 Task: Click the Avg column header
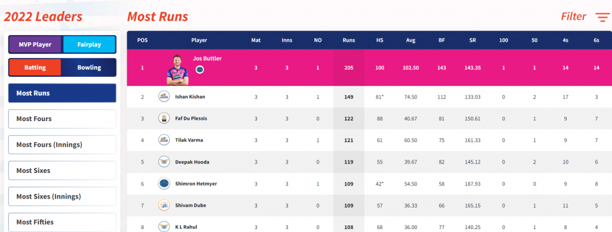point(410,40)
